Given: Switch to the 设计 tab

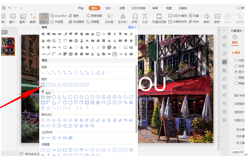Looking at the screenshot, I should 108,8.
